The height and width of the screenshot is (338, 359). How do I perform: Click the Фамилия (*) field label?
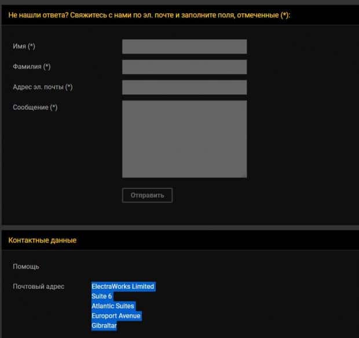point(32,67)
